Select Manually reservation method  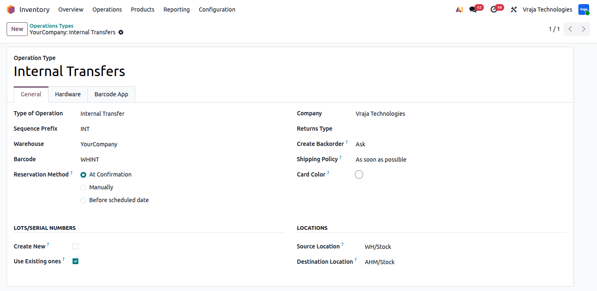click(83, 188)
